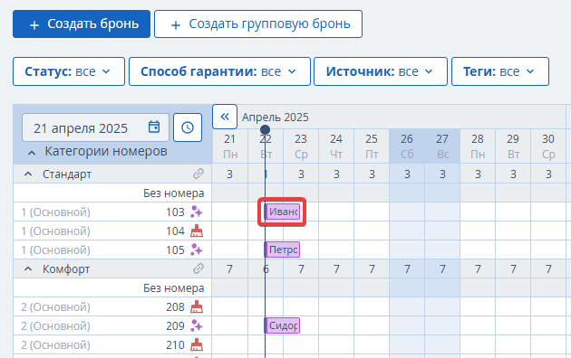Image resolution: width=571 pixels, height=358 pixels.
Task: Collapse the Комфорт category
Action: coord(28,269)
